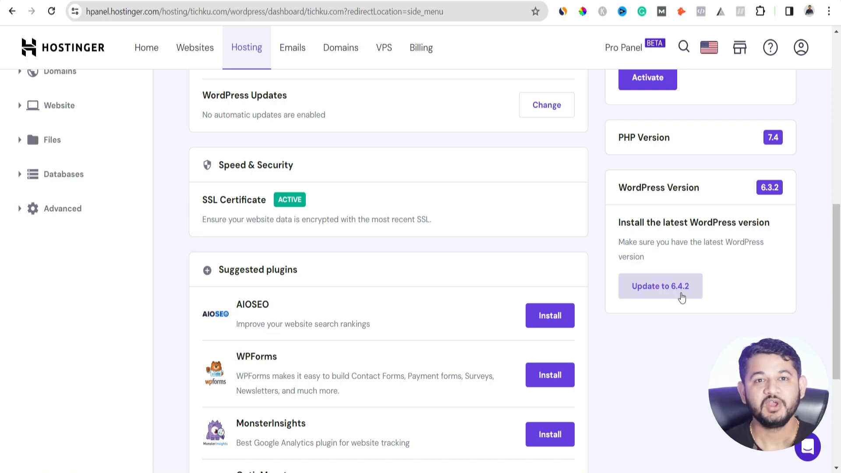Click the Files folder icon in sidebar

(33, 140)
